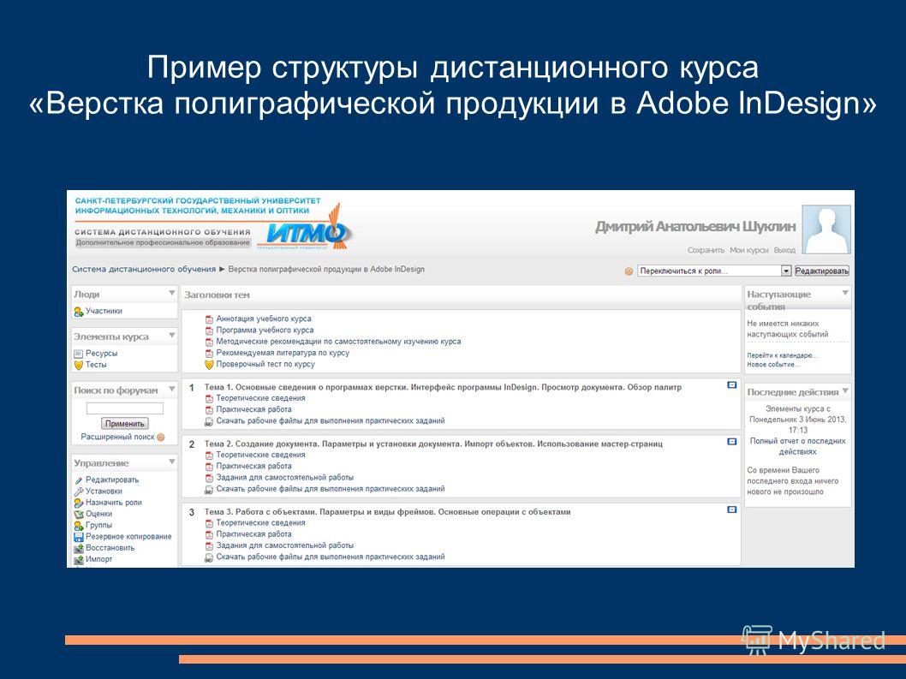
Task: Click the tools icon beside Установки
Action: click(79, 491)
